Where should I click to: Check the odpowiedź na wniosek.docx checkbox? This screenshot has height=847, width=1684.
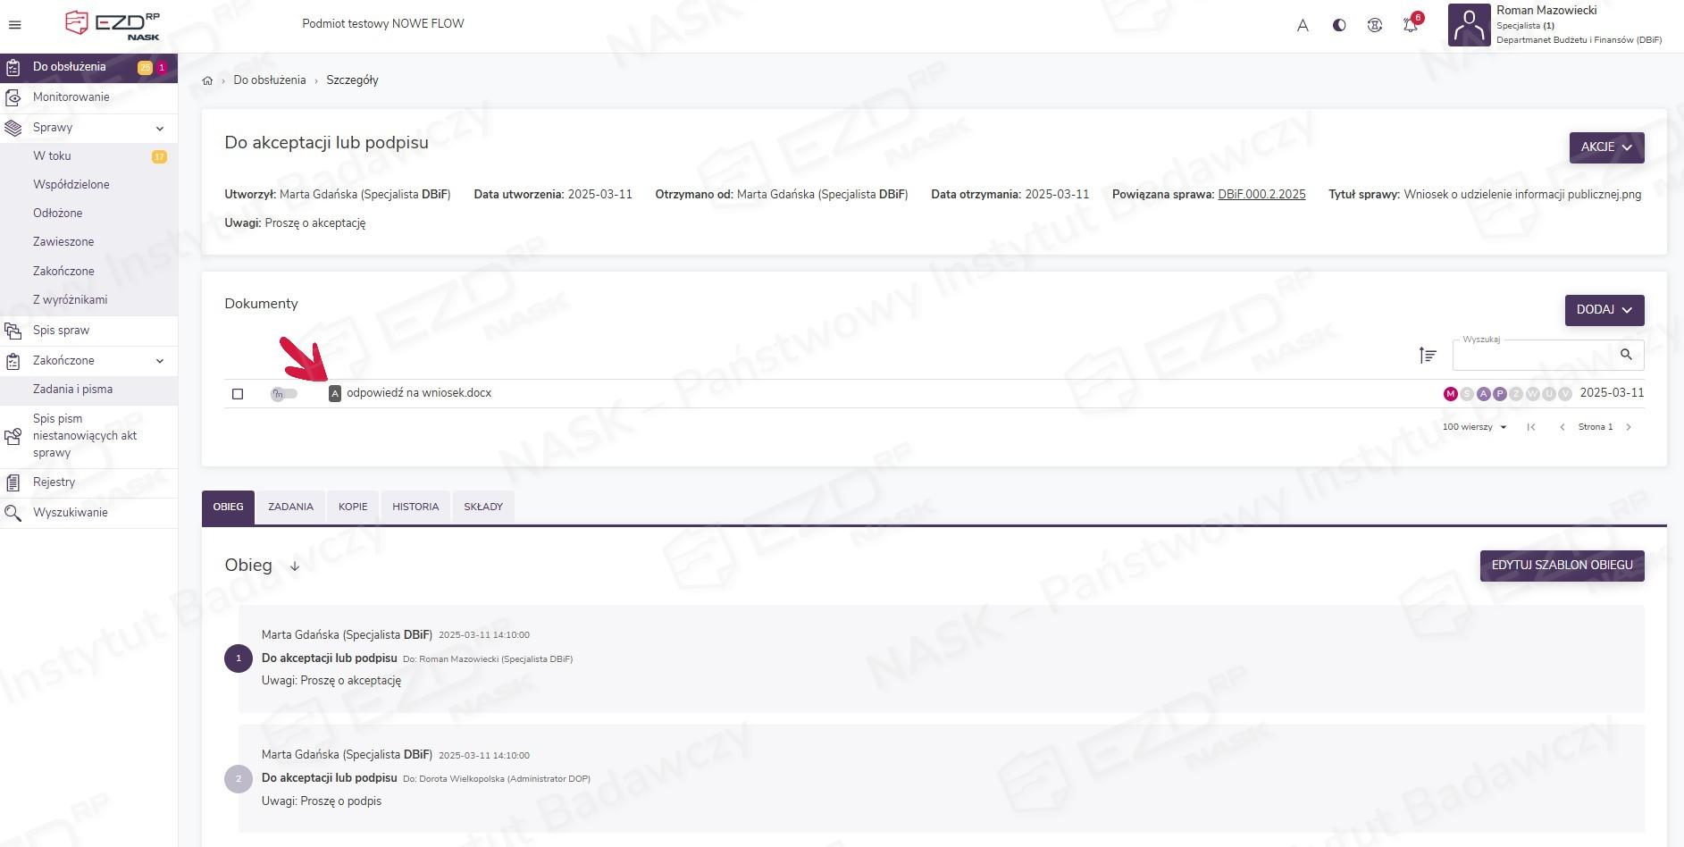[238, 394]
